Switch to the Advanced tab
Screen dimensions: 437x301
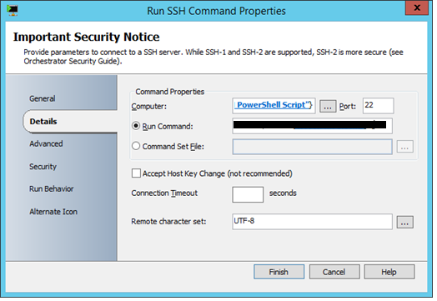(x=46, y=143)
